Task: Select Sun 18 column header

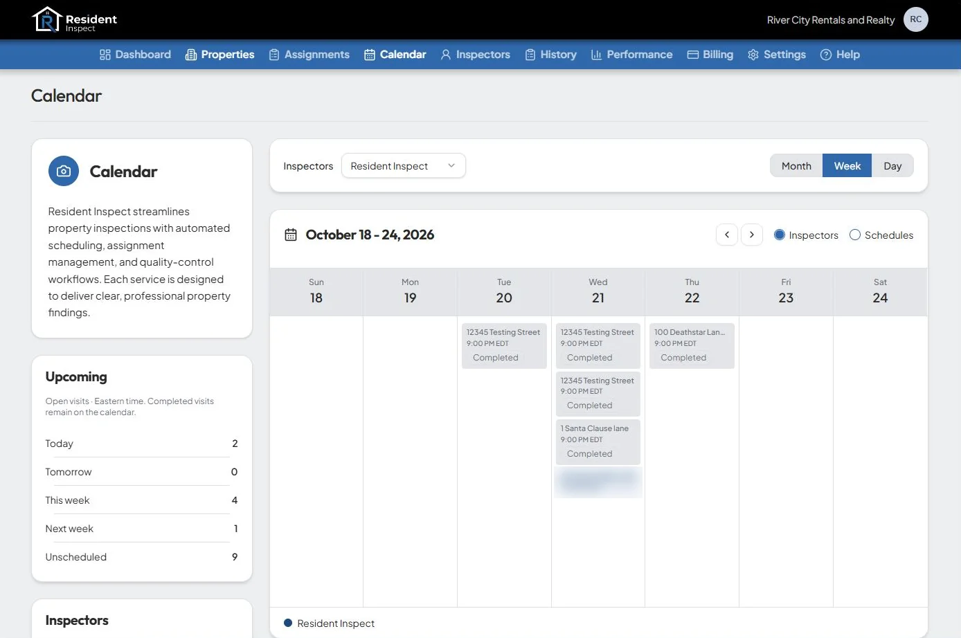Action: (x=316, y=291)
